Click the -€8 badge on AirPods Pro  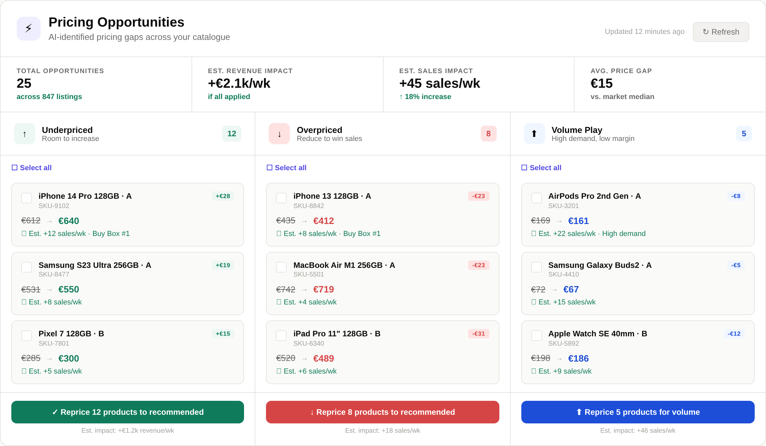(x=736, y=196)
